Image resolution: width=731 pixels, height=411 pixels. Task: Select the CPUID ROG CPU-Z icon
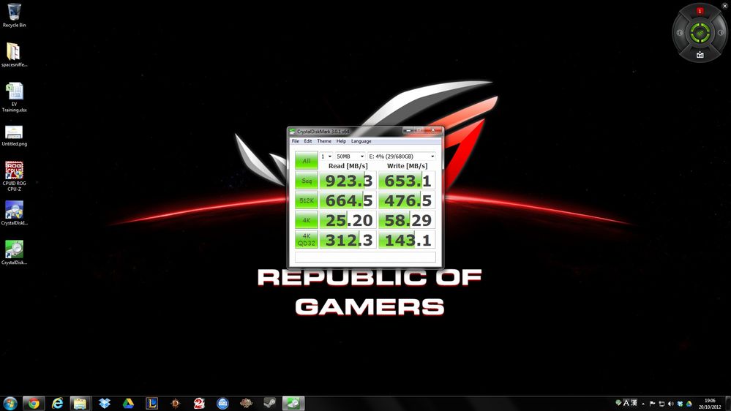coord(14,176)
